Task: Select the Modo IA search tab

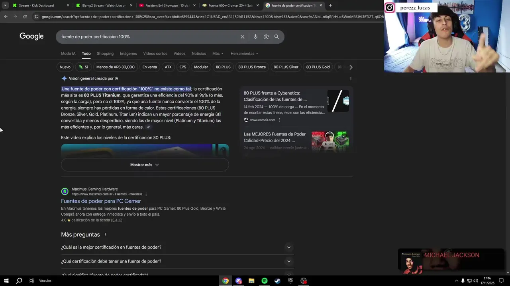Action: click(x=68, y=54)
